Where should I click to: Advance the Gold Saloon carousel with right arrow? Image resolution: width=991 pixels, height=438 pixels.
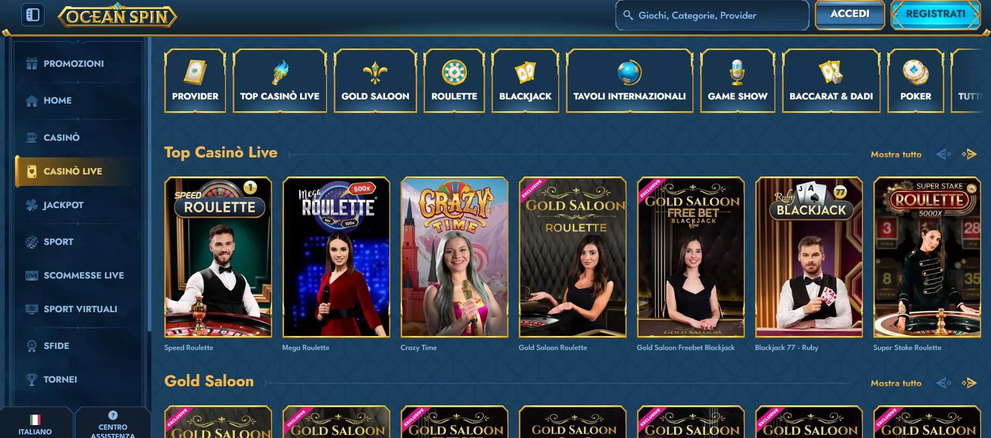(x=969, y=383)
